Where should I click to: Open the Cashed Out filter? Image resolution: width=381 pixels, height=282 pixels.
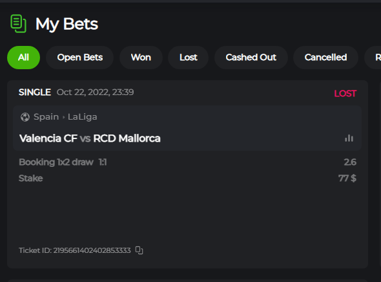[x=251, y=58]
